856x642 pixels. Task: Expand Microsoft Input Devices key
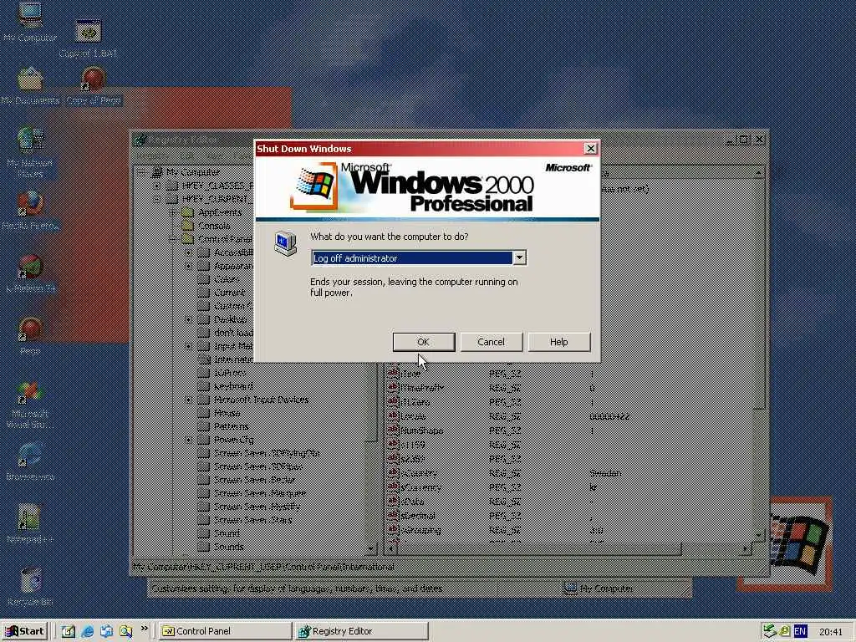pyautogui.click(x=188, y=400)
